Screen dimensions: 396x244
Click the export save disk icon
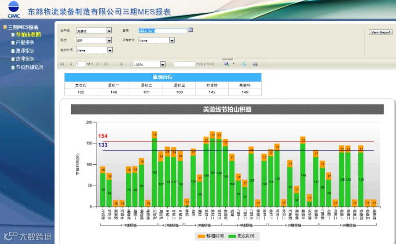pyautogui.click(x=227, y=64)
